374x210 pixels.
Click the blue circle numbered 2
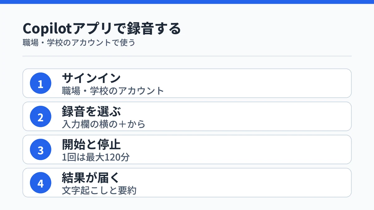click(x=41, y=117)
